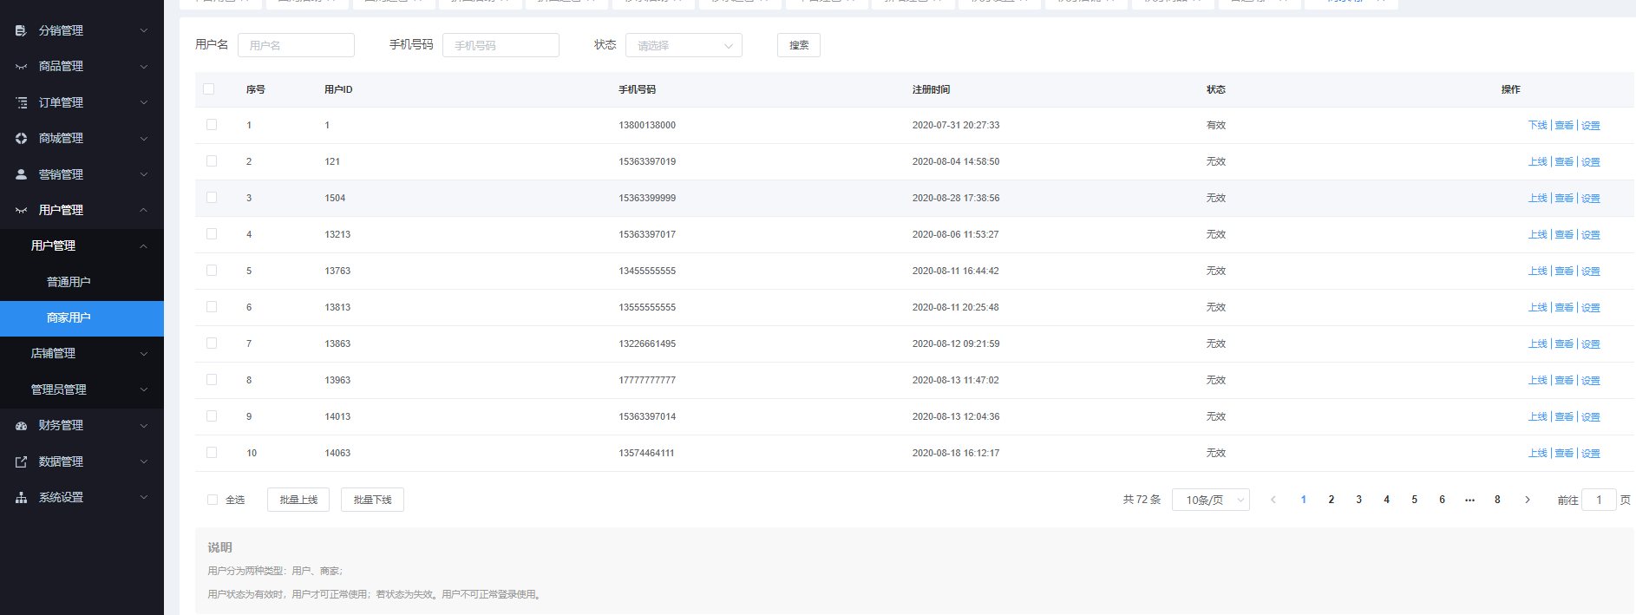Click the 营销管理 person icon
The image size is (1636, 615).
click(21, 174)
